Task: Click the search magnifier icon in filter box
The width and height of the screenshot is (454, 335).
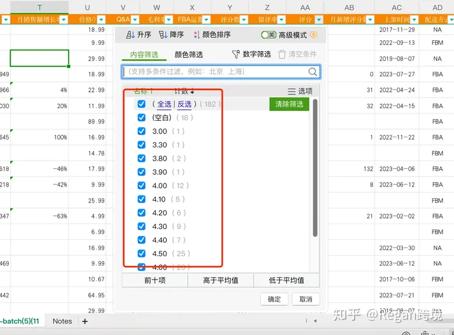Action: click(313, 72)
